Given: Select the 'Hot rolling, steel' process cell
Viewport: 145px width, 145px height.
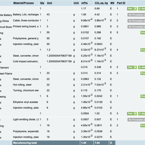Looking at the screenshot, I should (22, 85).
